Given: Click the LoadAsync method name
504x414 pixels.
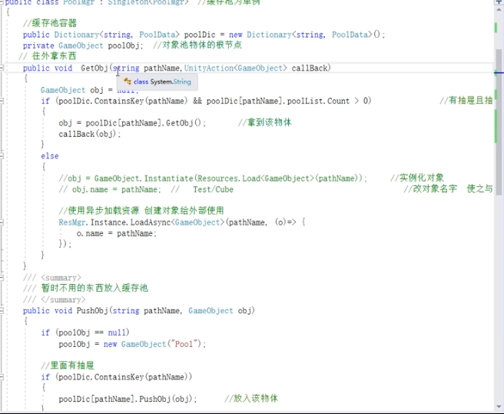Looking at the screenshot, I should (151, 222).
